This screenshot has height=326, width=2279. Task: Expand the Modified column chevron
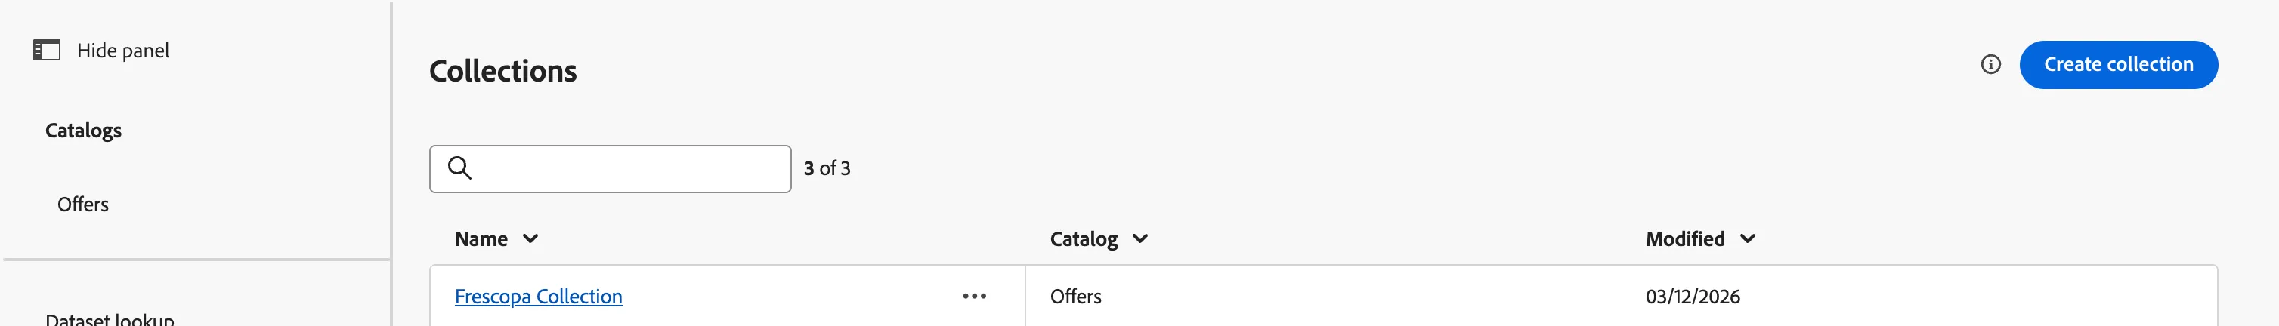tap(1747, 238)
